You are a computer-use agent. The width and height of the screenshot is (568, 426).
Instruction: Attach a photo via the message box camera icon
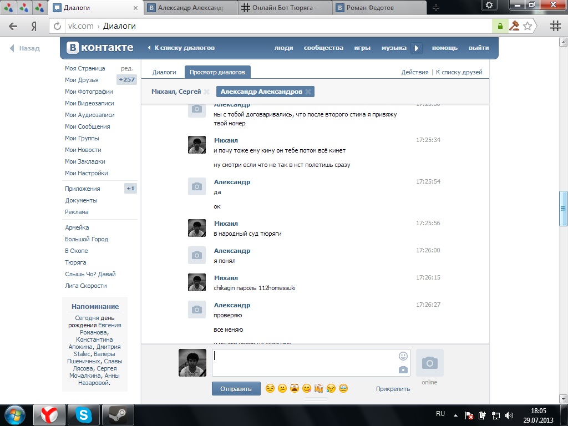point(403,370)
